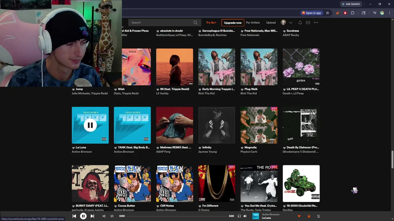Click Ask Gemini in browser title bar
394x221 pixels.
(x=350, y=4)
